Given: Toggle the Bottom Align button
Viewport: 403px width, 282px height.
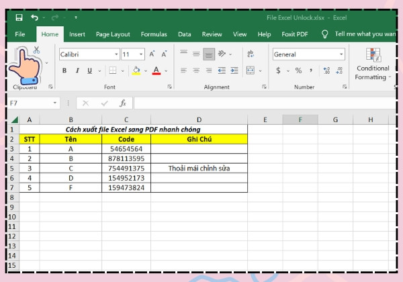Looking at the screenshot, I should click(209, 54).
